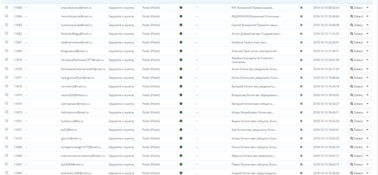The image size is (378, 175).
Task: Enable the checkbox for row 11677
Action: click(x=7, y=77)
